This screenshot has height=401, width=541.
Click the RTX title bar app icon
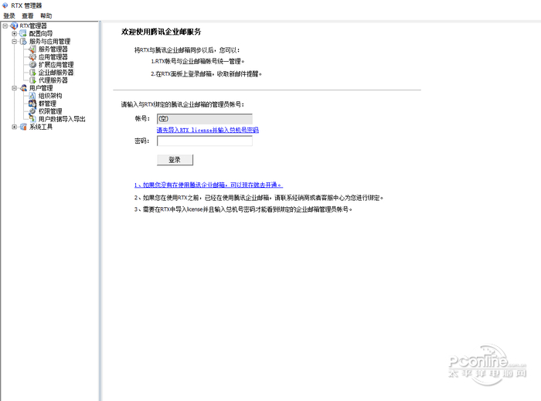point(5,5)
